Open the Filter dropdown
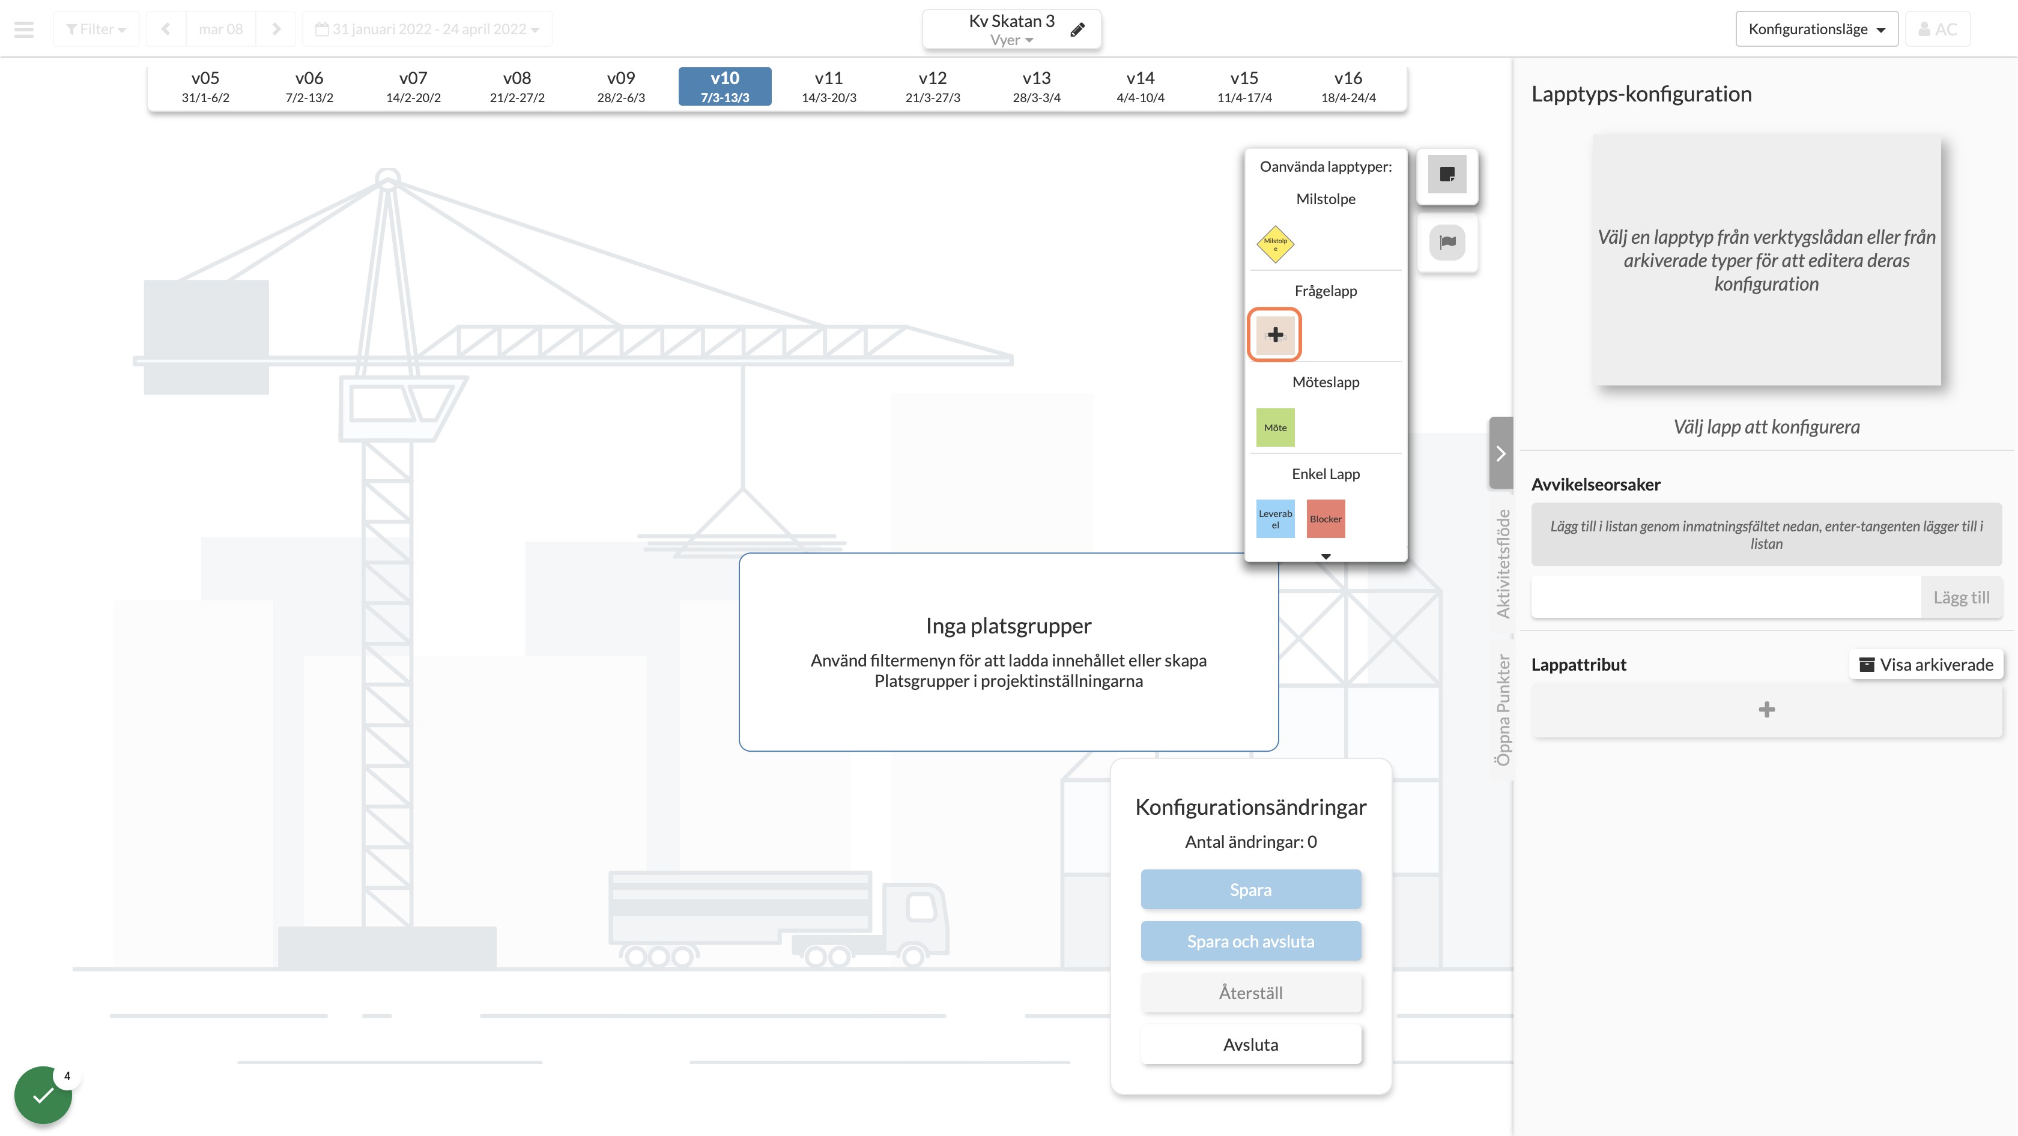The width and height of the screenshot is (2018, 1136). (96, 30)
